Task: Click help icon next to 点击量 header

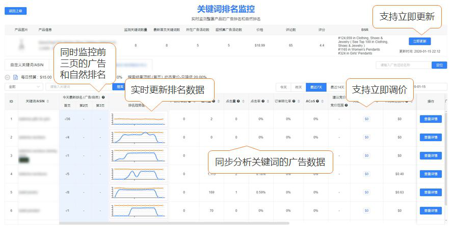Action: click(x=238, y=101)
